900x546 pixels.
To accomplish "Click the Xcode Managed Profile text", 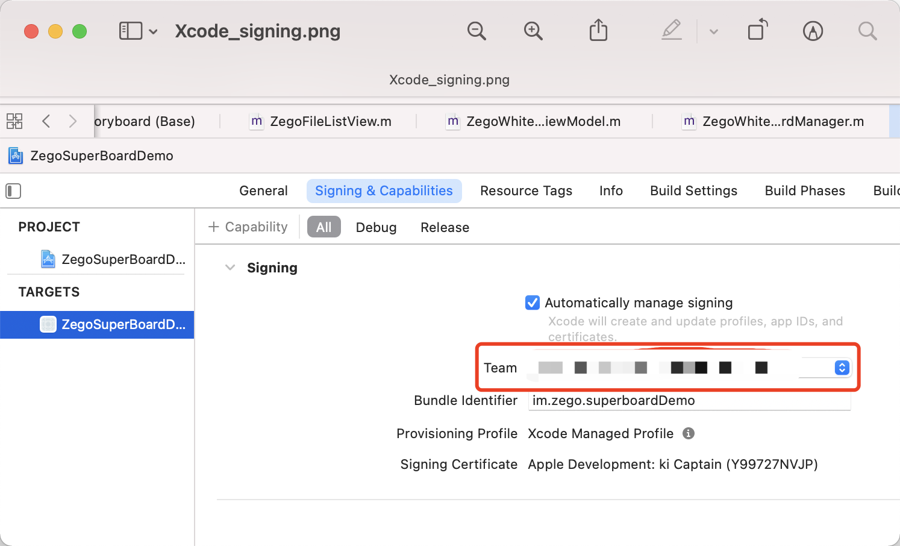I will pyautogui.click(x=601, y=433).
